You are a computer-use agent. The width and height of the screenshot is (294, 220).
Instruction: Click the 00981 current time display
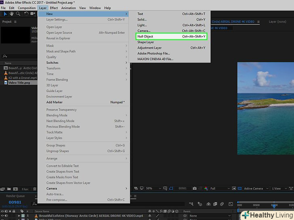tap(15, 202)
